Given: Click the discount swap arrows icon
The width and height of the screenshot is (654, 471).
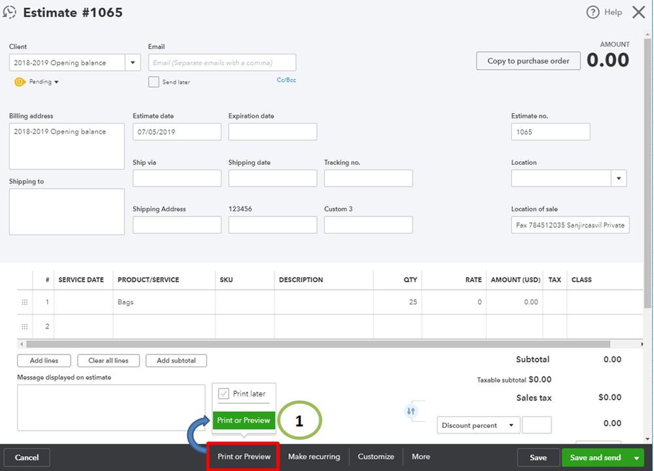Looking at the screenshot, I should (411, 411).
